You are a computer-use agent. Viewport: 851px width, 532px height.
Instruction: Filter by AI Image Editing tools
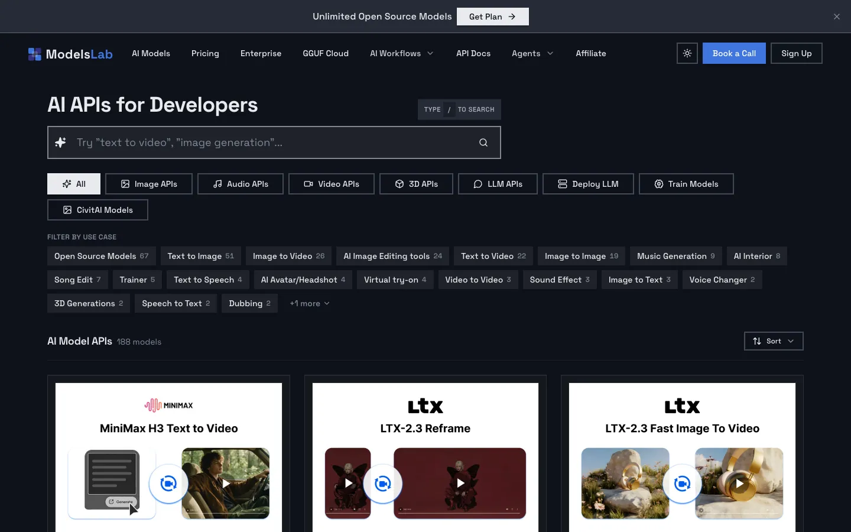pyautogui.click(x=393, y=256)
